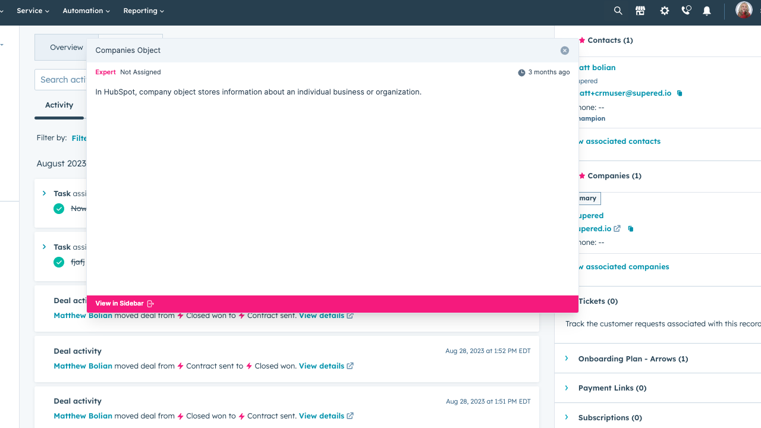
Task: Switch to the Overview tab
Action: point(67,48)
